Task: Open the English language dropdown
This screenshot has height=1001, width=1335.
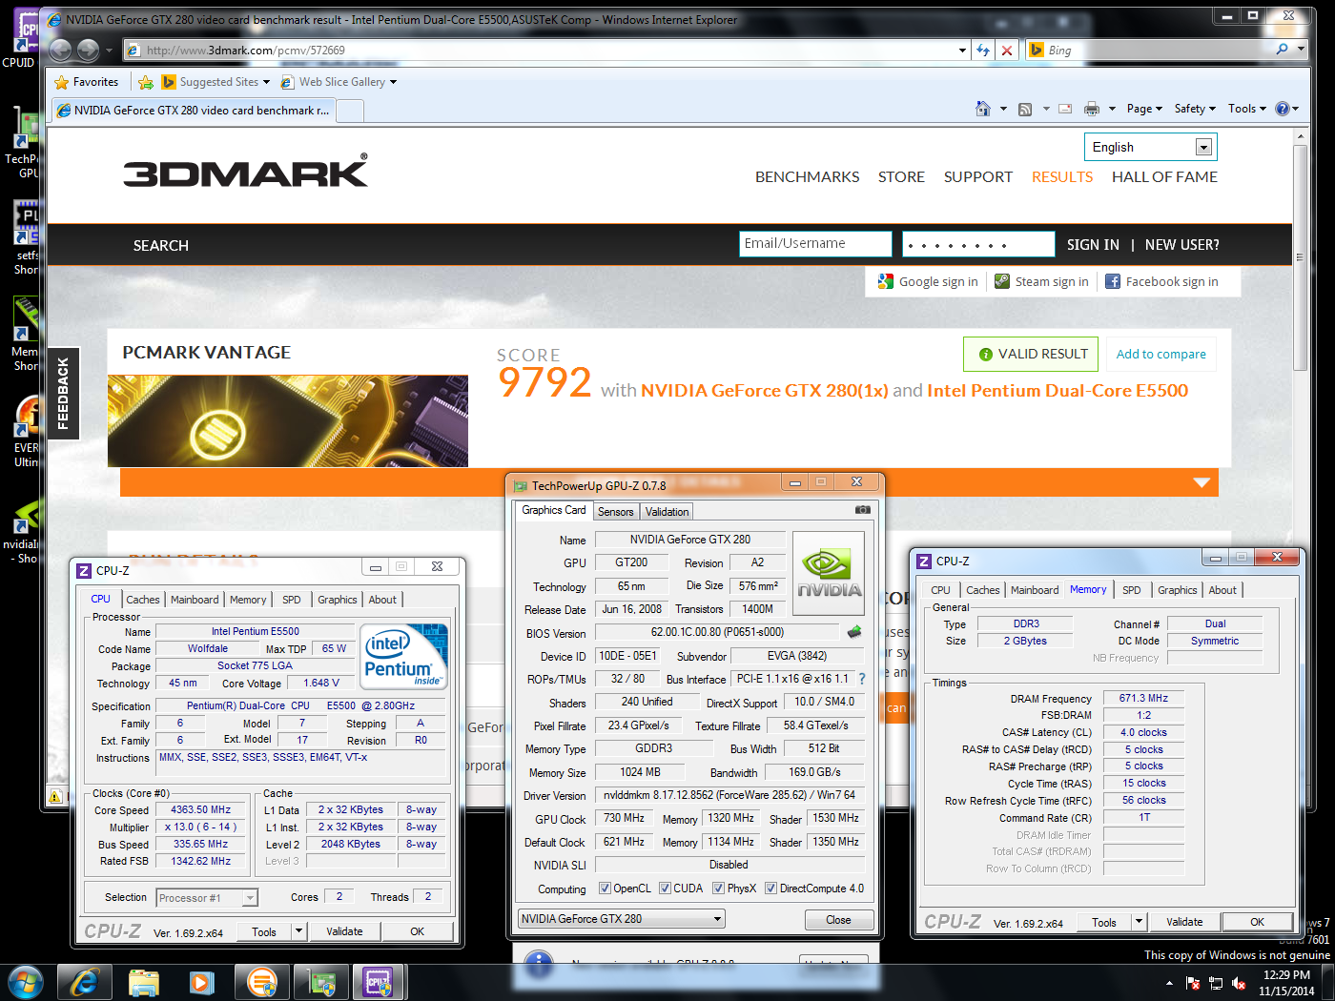Action: (1151, 147)
